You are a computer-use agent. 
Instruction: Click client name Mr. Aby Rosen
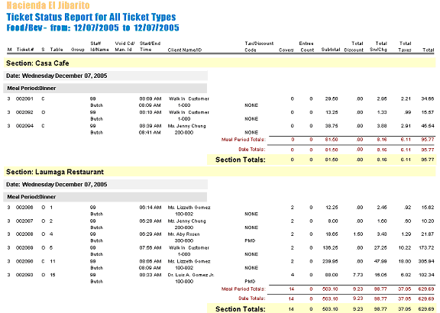tap(183, 234)
